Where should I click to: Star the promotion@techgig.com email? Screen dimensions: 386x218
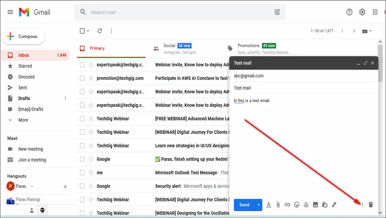pyautogui.click(x=91, y=78)
